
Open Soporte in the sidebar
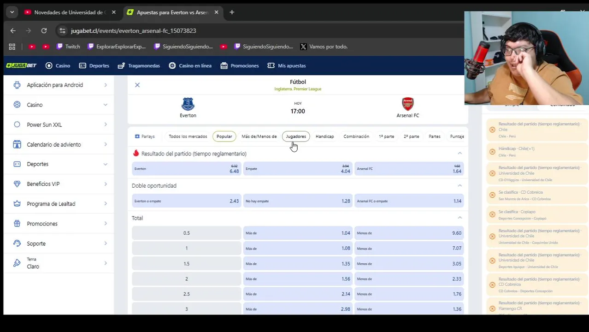pyautogui.click(x=60, y=243)
